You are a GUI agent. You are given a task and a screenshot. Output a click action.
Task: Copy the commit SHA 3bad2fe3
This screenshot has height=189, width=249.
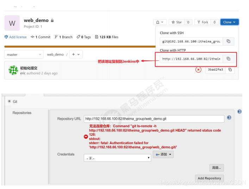pyautogui.click(x=230, y=70)
